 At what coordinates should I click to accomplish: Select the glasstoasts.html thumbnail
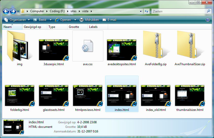tap(54, 95)
